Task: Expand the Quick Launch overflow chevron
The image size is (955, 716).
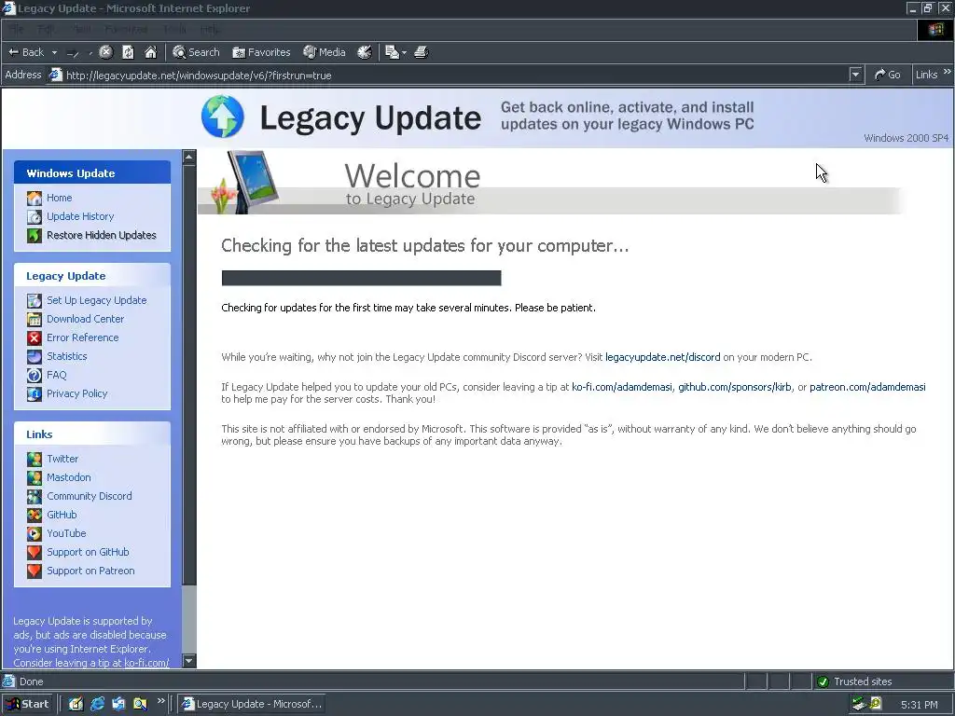Action: pos(160,701)
